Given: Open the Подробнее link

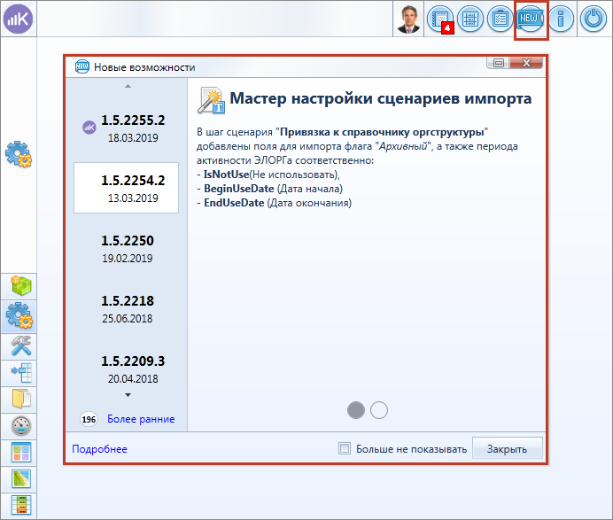Looking at the screenshot, I should [99, 449].
